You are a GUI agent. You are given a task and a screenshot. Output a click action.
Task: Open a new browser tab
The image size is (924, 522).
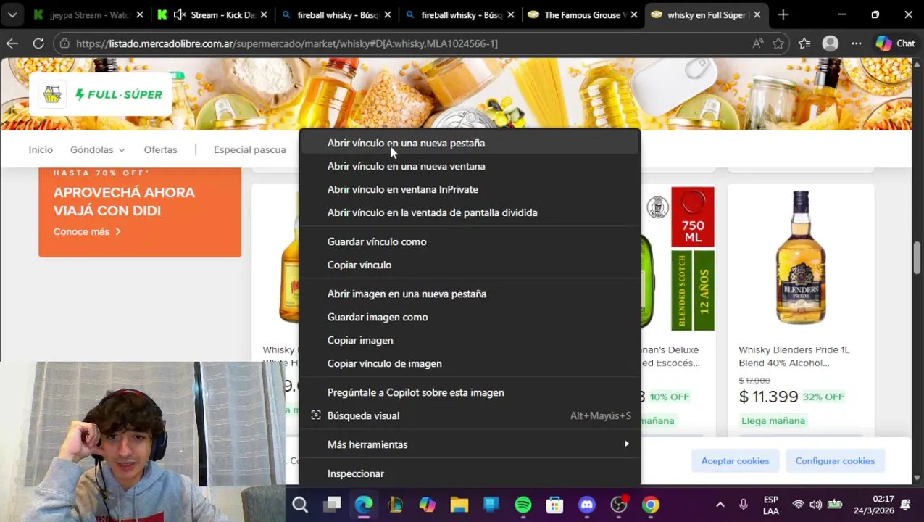[783, 14]
